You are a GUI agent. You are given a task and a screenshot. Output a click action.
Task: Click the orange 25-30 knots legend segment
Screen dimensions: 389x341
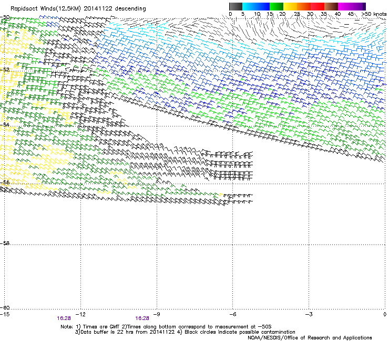(304, 6)
